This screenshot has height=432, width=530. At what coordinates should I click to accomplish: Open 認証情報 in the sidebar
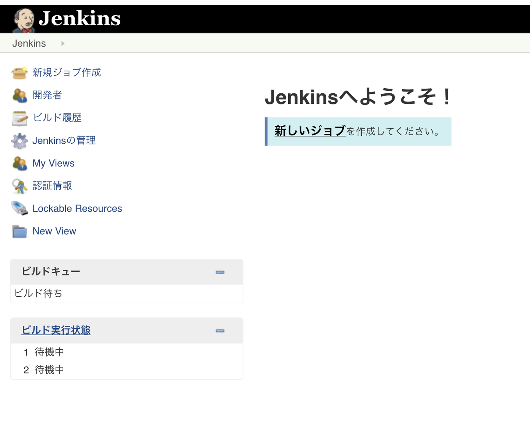click(x=52, y=186)
